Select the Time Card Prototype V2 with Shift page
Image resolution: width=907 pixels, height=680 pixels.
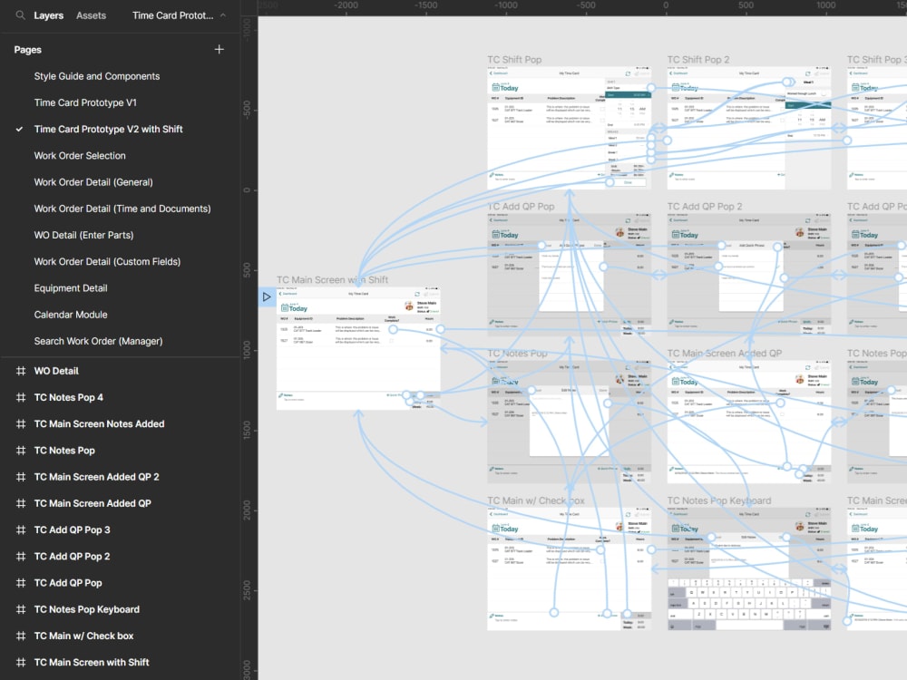(108, 130)
